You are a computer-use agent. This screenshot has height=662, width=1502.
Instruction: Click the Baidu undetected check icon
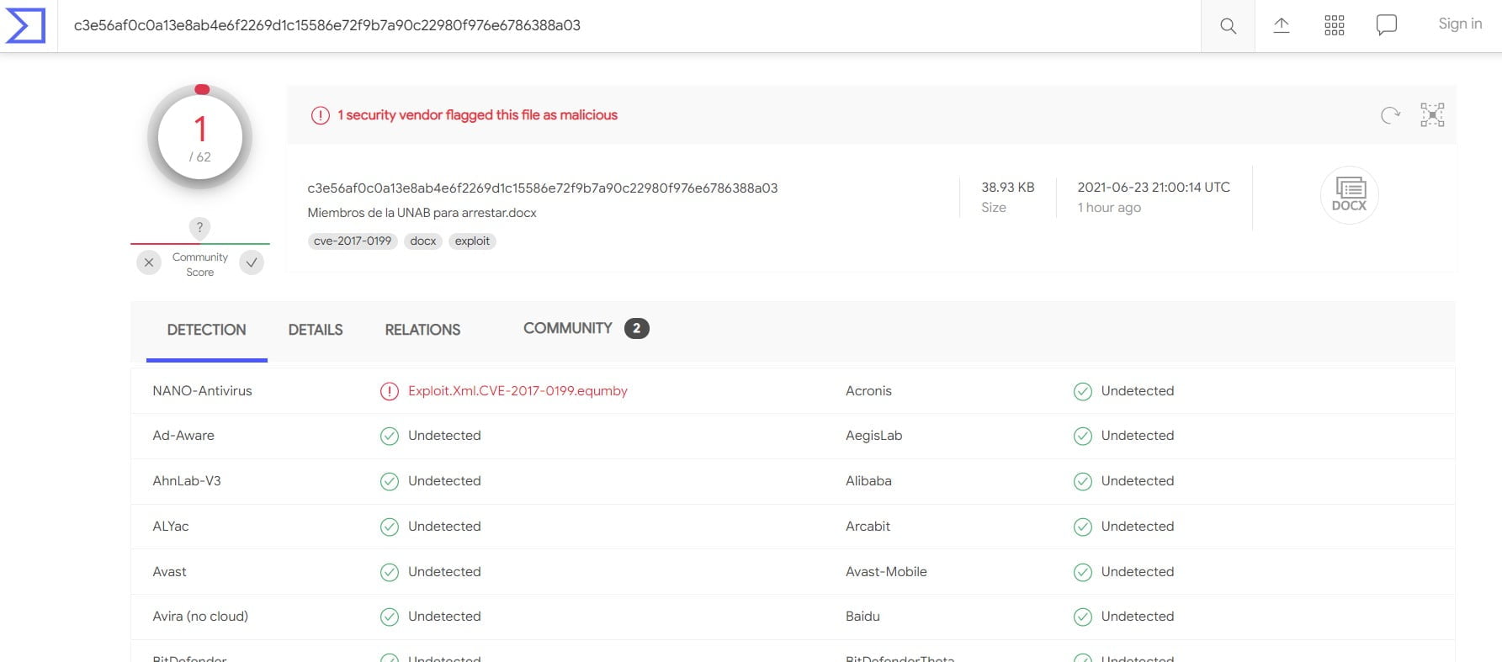tap(1082, 617)
